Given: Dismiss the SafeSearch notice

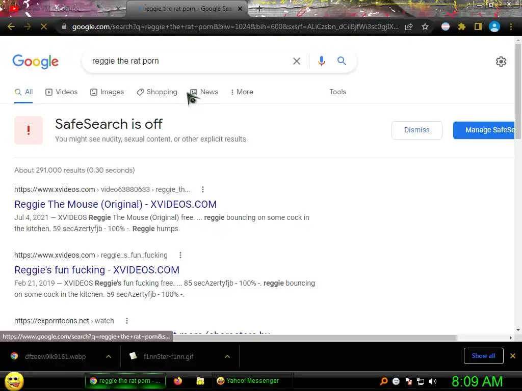Looking at the screenshot, I should [x=417, y=130].
